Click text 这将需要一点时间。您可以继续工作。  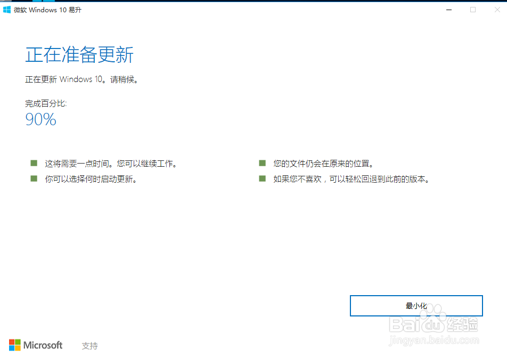(111, 164)
